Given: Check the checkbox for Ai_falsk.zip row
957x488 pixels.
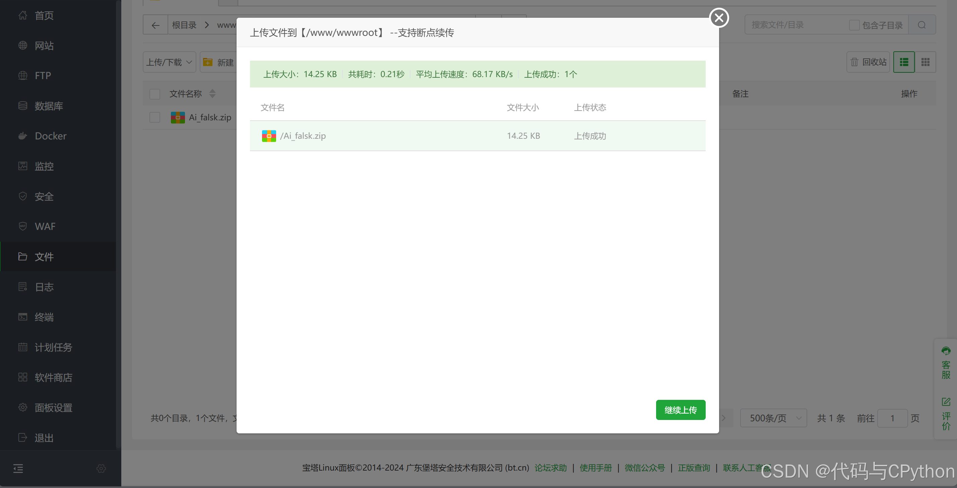Looking at the screenshot, I should pos(154,117).
